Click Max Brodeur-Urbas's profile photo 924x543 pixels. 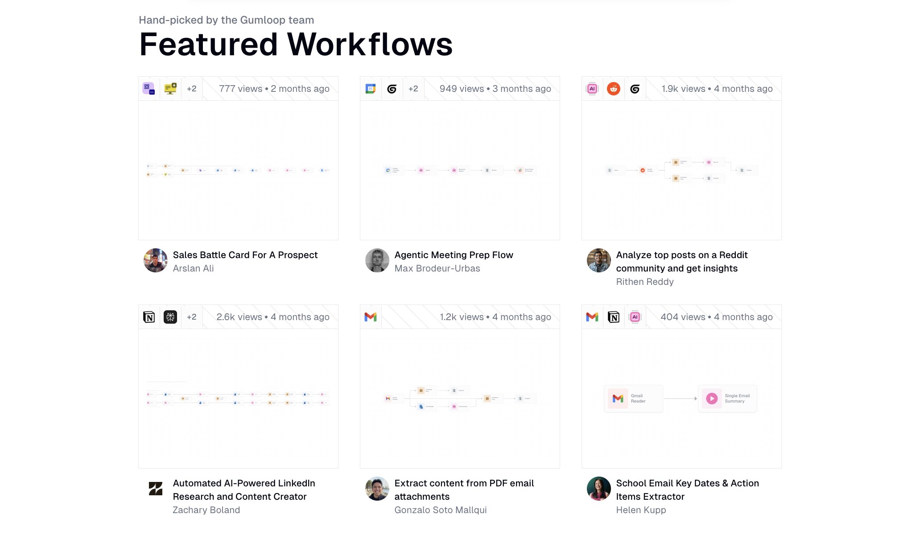(x=377, y=260)
